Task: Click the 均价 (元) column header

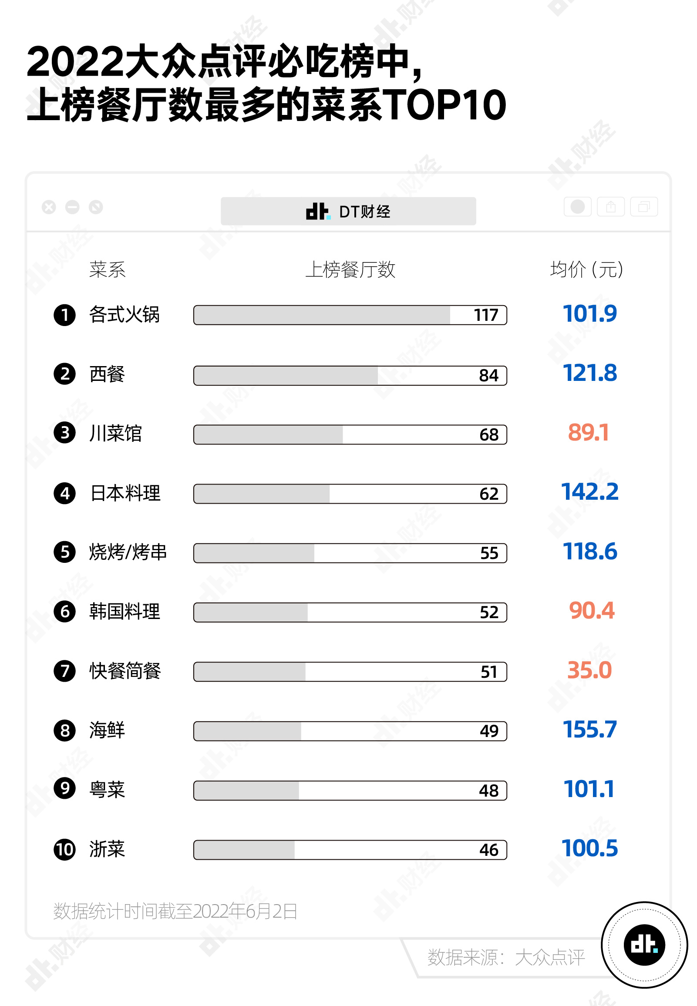Action: coord(586,269)
